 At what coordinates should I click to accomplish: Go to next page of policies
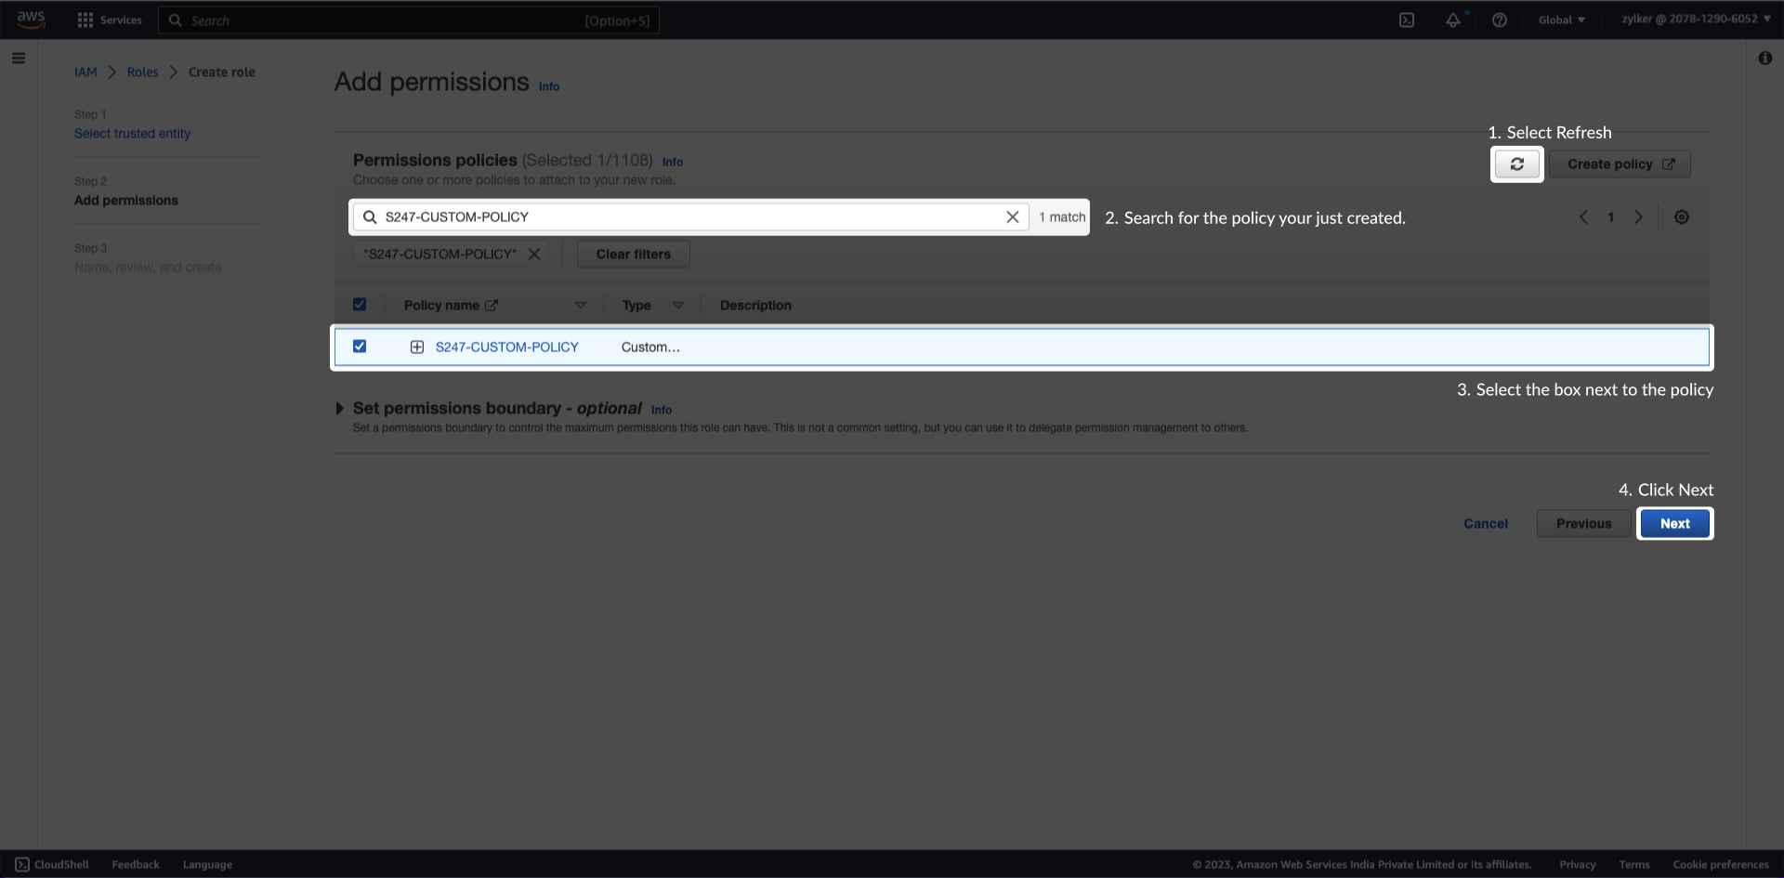tap(1639, 217)
